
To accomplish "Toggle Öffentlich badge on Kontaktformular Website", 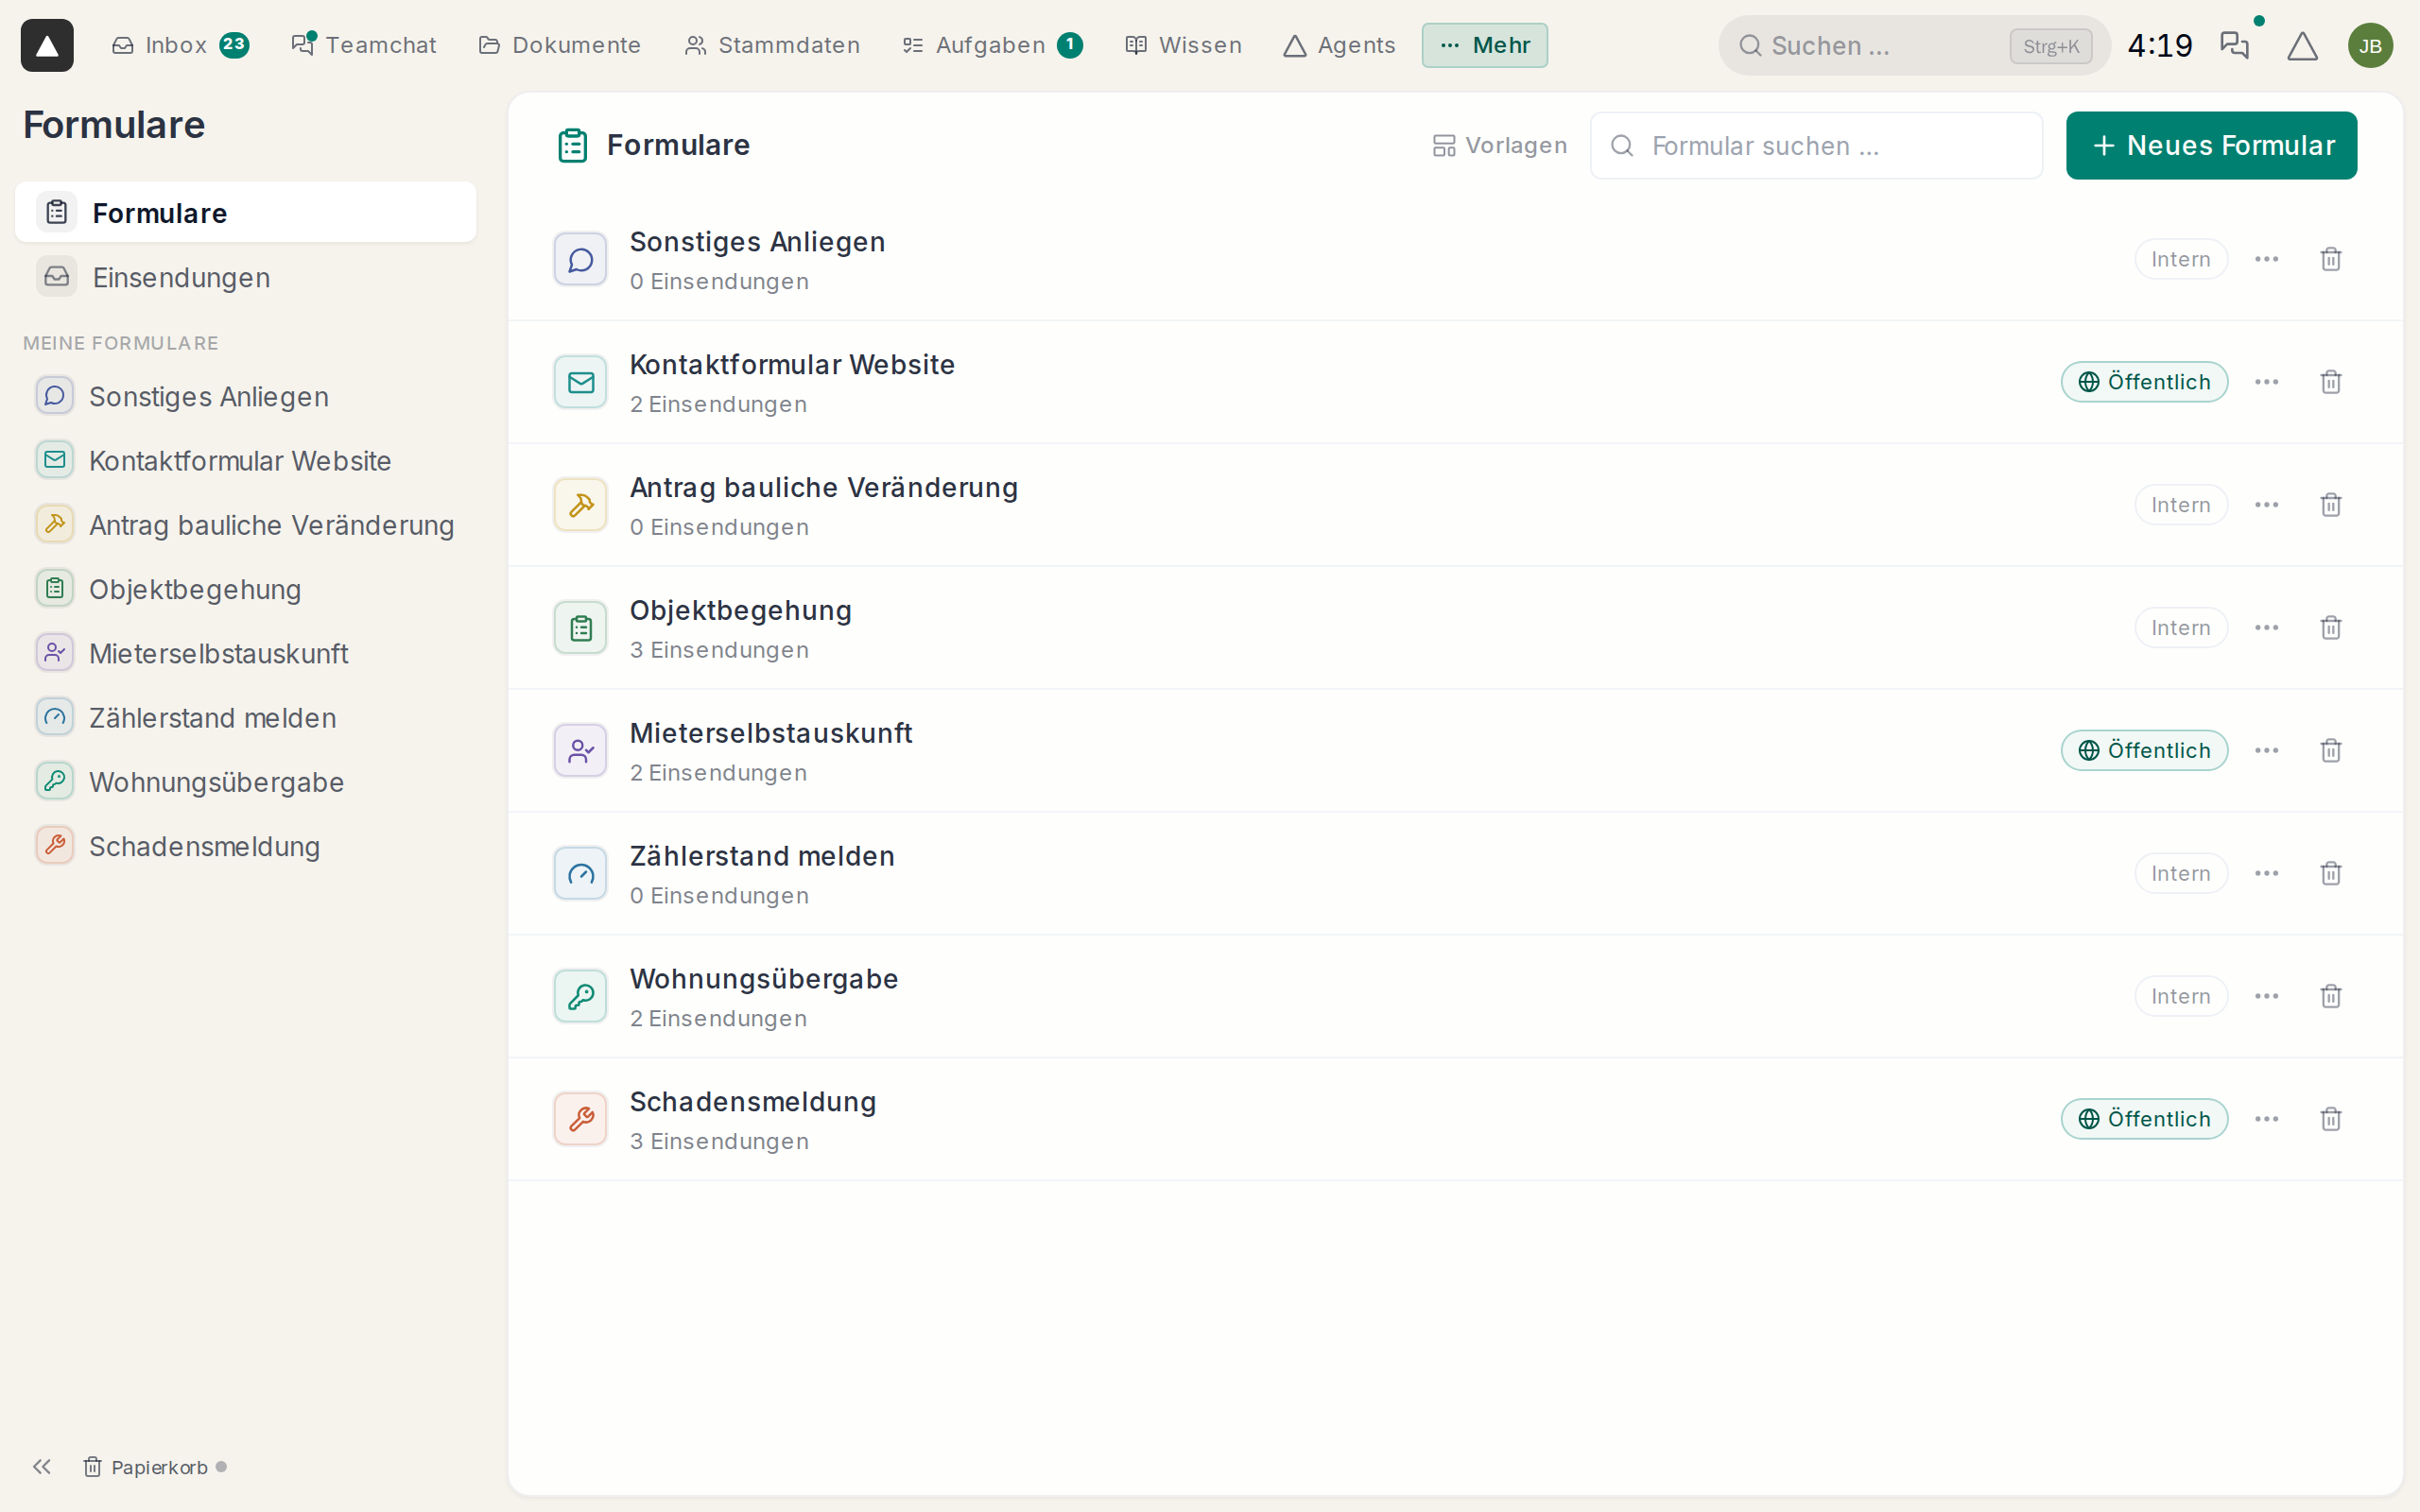I will (2144, 382).
